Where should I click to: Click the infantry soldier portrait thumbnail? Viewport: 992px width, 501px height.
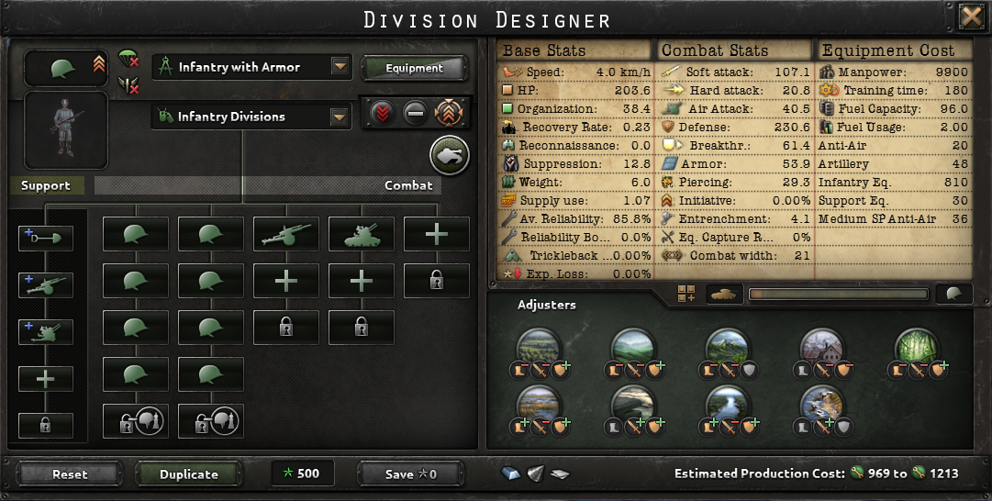[66, 130]
